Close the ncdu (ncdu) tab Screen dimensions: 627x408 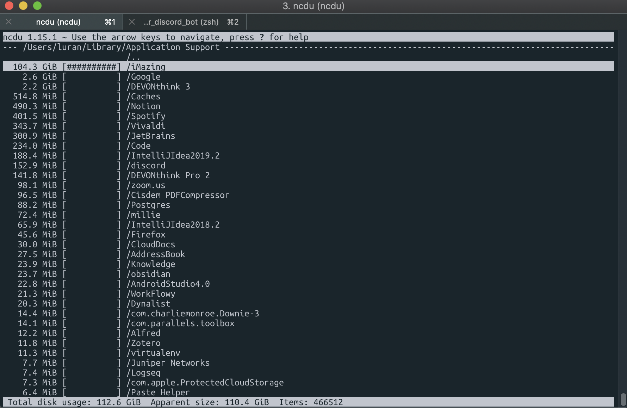coord(9,22)
